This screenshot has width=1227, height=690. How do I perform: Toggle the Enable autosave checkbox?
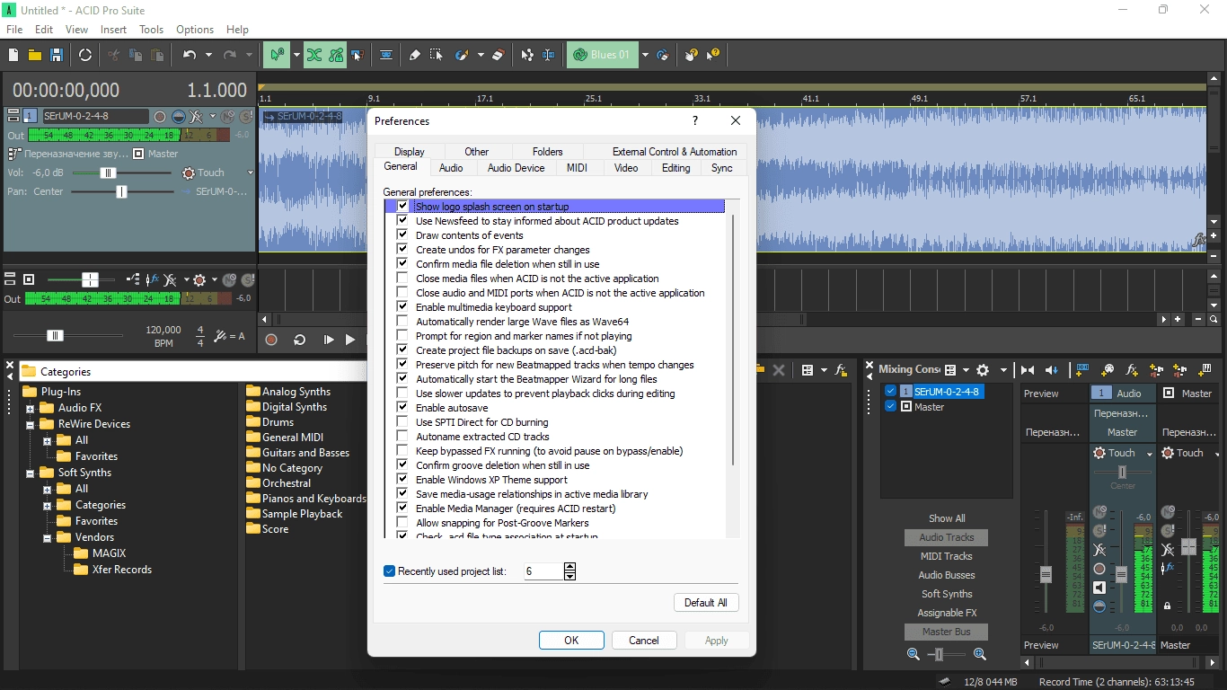402,408
